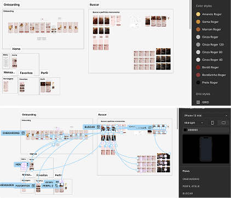Click the GRID style icon
Screen dimensions: 231x198
[198, 102]
